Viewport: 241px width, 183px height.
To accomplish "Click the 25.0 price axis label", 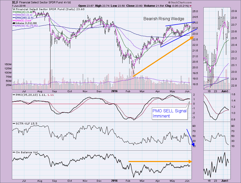I will (x=195, y=11).
